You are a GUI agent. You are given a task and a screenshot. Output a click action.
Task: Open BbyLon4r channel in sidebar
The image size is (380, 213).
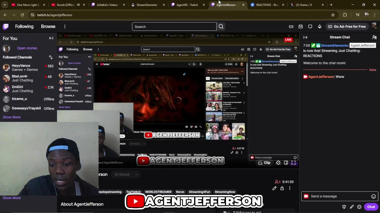click(28, 78)
